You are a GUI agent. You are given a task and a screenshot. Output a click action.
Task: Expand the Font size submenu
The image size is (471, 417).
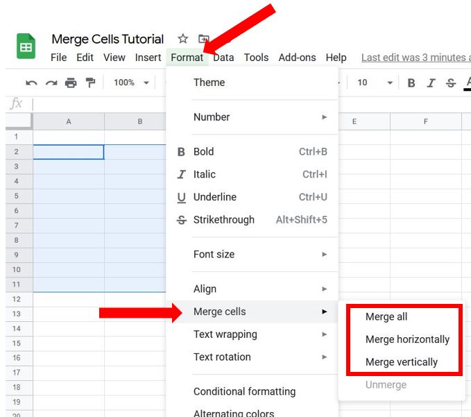(252, 254)
